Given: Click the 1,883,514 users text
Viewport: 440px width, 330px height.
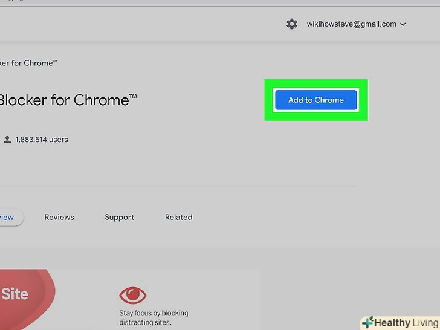Looking at the screenshot, I should pos(42,140).
